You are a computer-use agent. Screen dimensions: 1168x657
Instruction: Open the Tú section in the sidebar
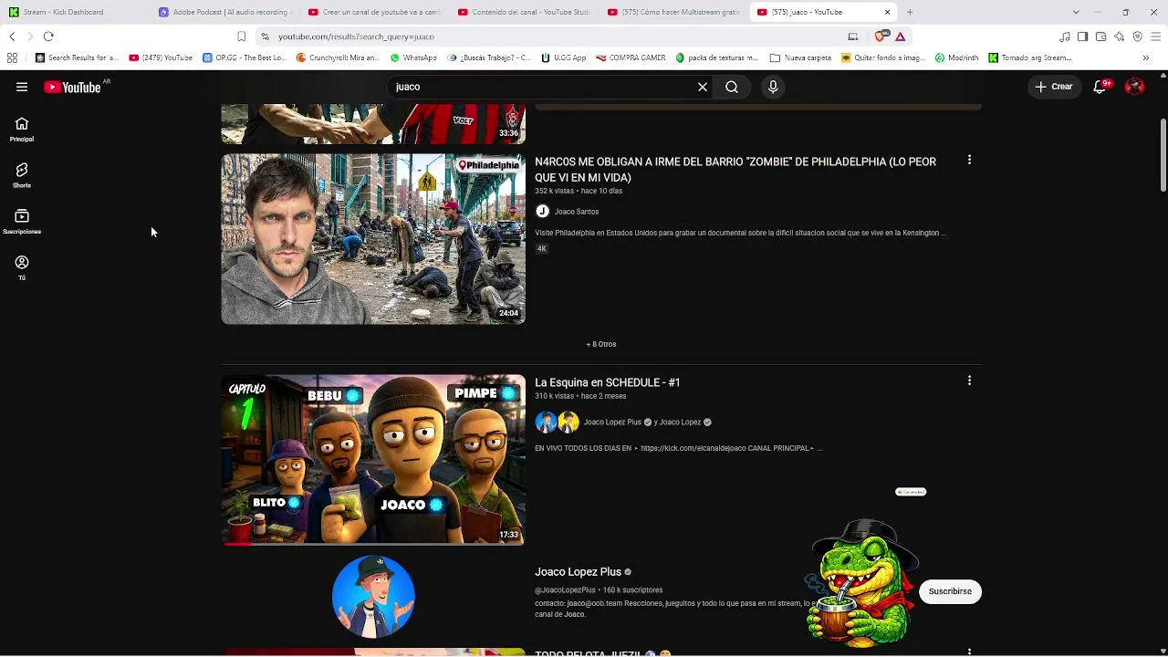pos(22,267)
